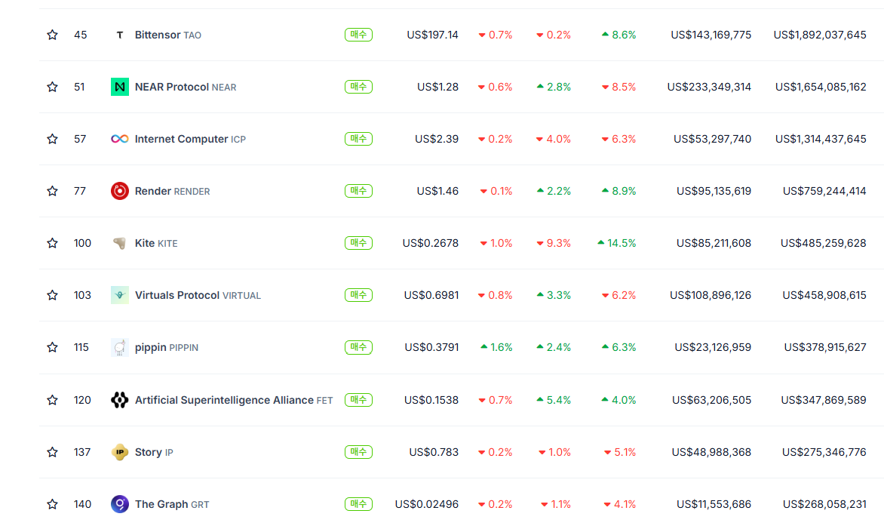Open the Story coin name link

point(148,452)
